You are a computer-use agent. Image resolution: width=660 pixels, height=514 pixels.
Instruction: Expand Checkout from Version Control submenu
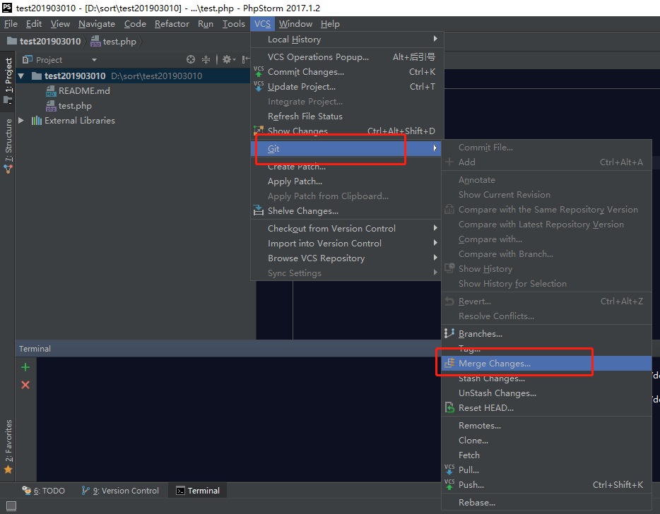click(x=347, y=228)
